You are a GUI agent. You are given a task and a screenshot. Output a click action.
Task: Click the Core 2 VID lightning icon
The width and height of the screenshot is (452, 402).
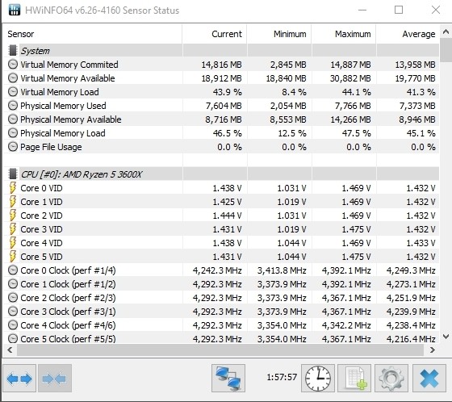coord(13,216)
